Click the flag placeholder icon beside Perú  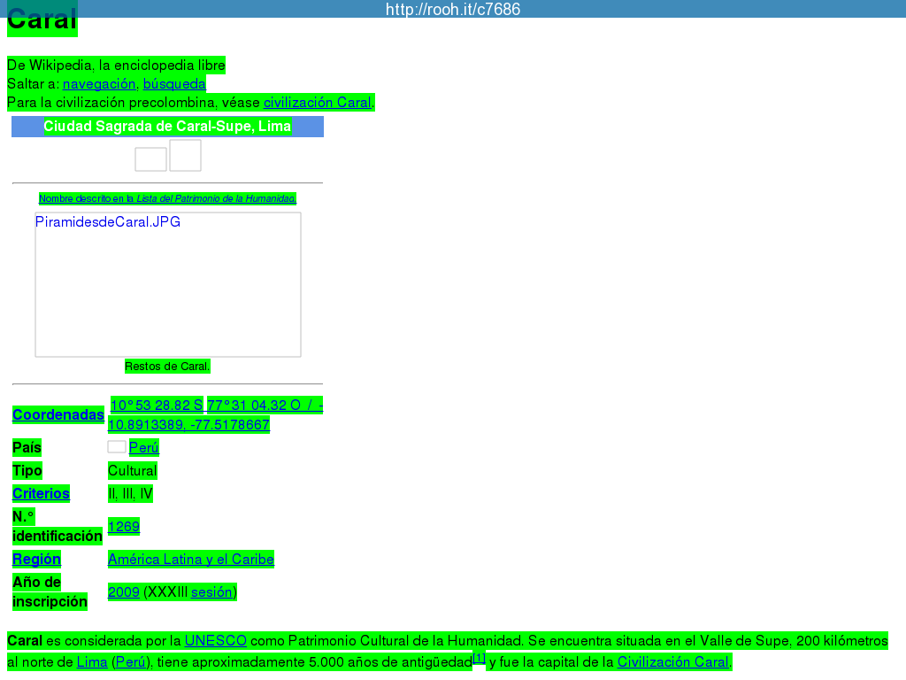coord(117,446)
